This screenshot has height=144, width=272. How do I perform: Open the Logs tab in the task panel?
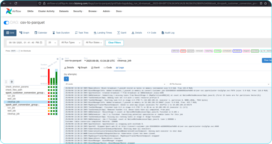120,68
